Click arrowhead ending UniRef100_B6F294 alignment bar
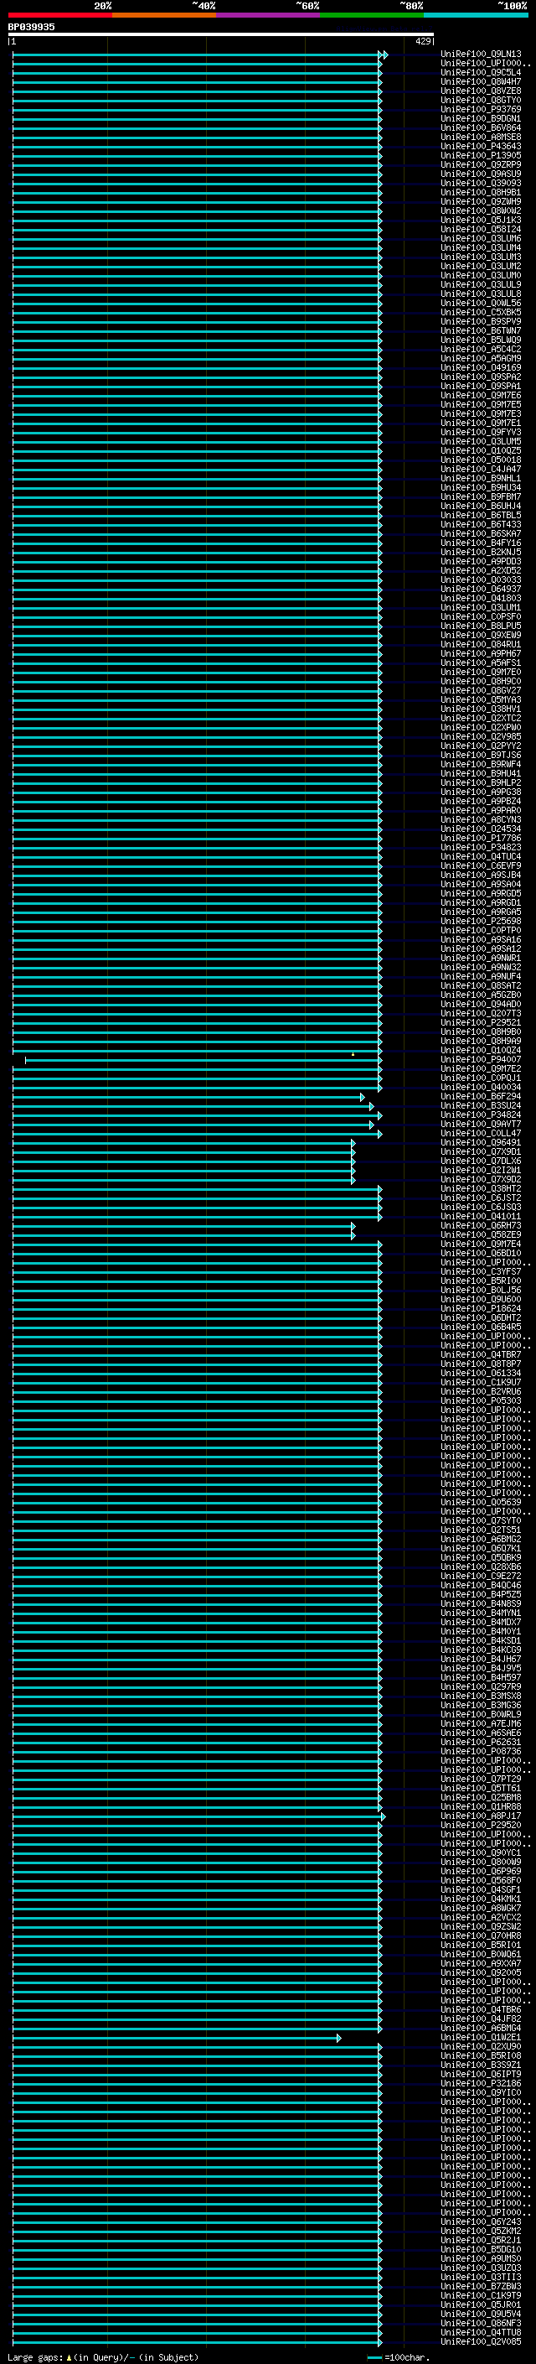The image size is (536, 2364). pyautogui.click(x=363, y=1097)
